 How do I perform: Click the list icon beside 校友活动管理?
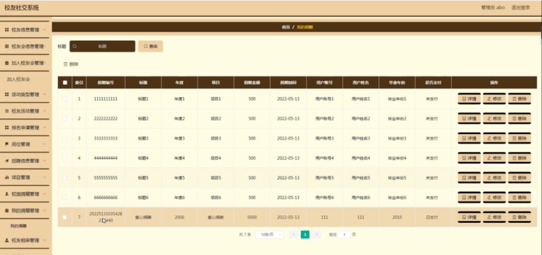coord(7,111)
